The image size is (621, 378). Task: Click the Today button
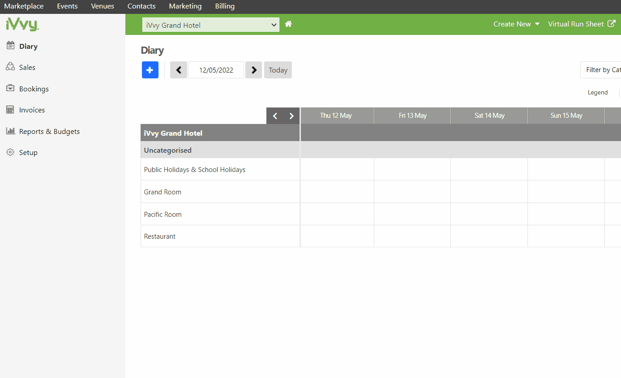tap(278, 70)
